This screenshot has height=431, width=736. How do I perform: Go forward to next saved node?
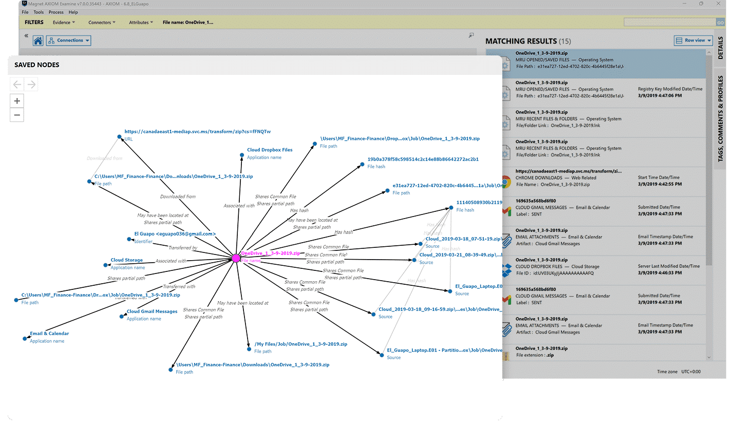31,85
